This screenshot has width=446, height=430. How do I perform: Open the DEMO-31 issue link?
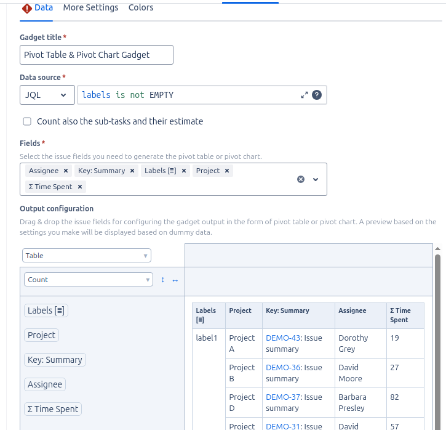tap(283, 426)
